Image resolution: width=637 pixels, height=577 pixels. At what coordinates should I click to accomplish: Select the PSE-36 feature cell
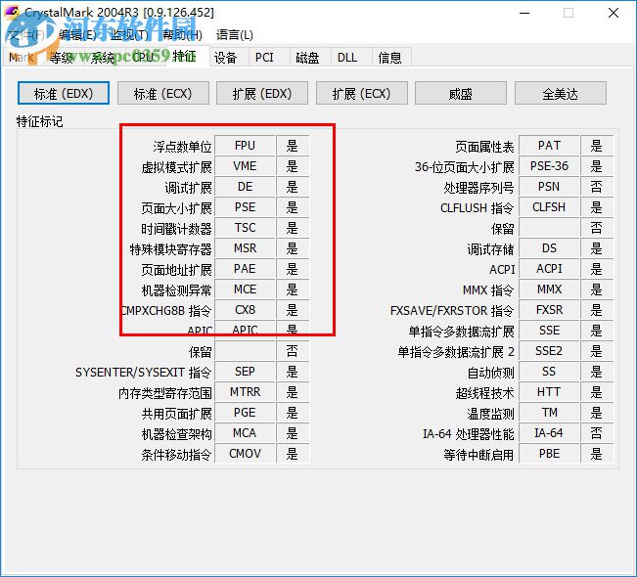[549, 166]
